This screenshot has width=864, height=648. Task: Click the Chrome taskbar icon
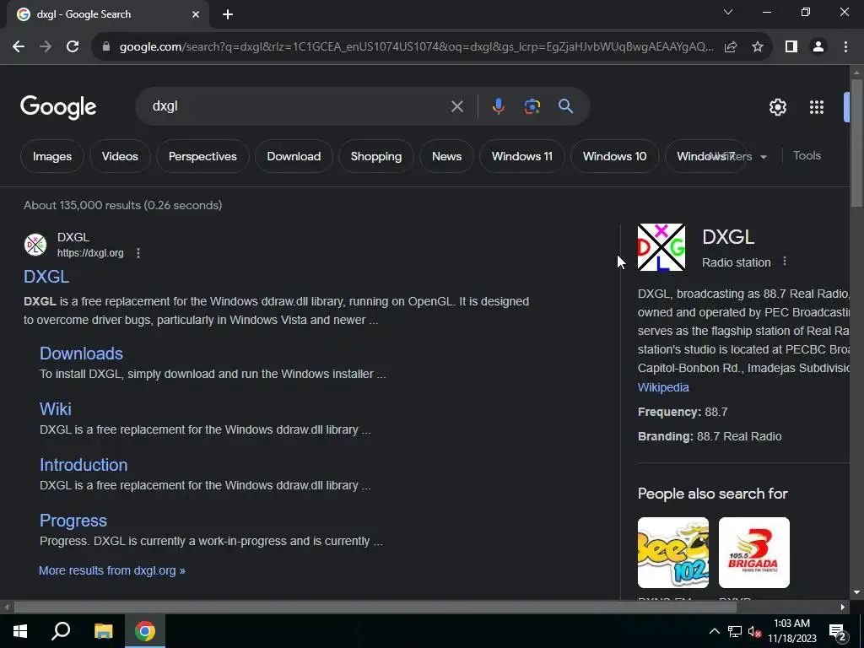(145, 631)
